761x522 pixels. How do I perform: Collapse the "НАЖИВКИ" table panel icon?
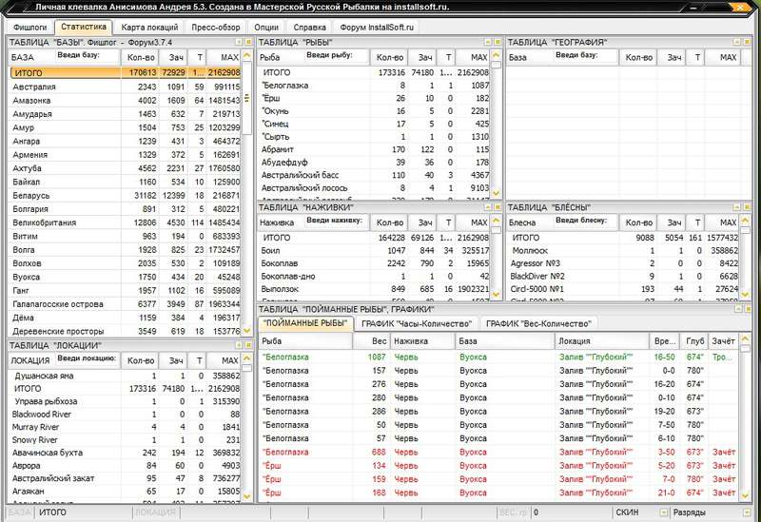tap(488, 207)
